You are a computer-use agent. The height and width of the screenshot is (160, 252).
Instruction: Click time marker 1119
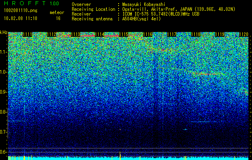tap(220, 34)
